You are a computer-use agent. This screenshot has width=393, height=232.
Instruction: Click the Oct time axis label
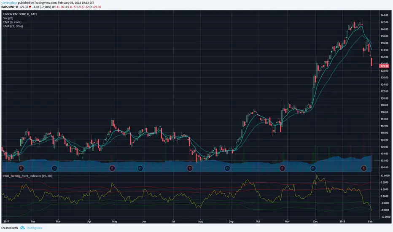tap(258, 222)
